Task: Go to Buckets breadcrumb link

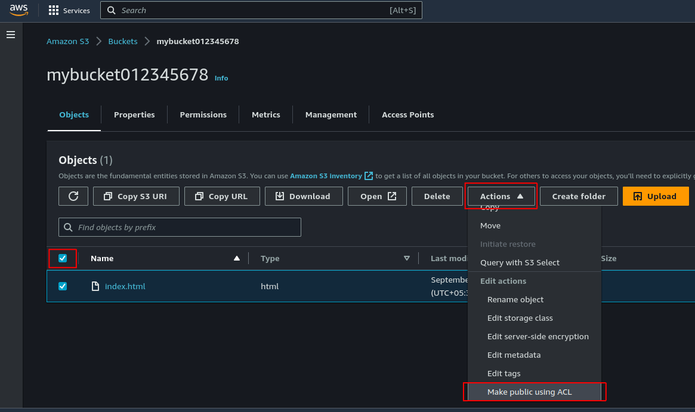Action: coord(123,41)
